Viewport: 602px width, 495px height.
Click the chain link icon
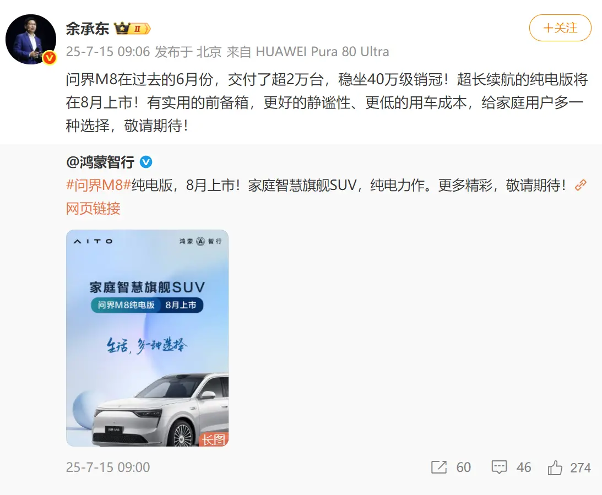click(580, 186)
